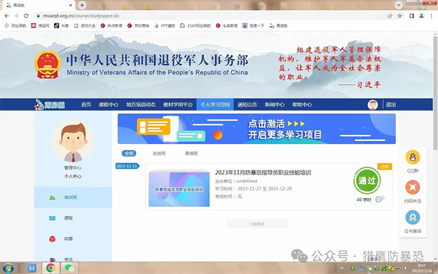Open 2023年11月防暴恐指导员职业技能培训 course title
Viewport: 438px width, 274px height.
coord(263,172)
